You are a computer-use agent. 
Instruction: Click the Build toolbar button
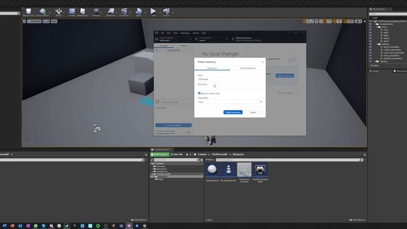(139, 11)
